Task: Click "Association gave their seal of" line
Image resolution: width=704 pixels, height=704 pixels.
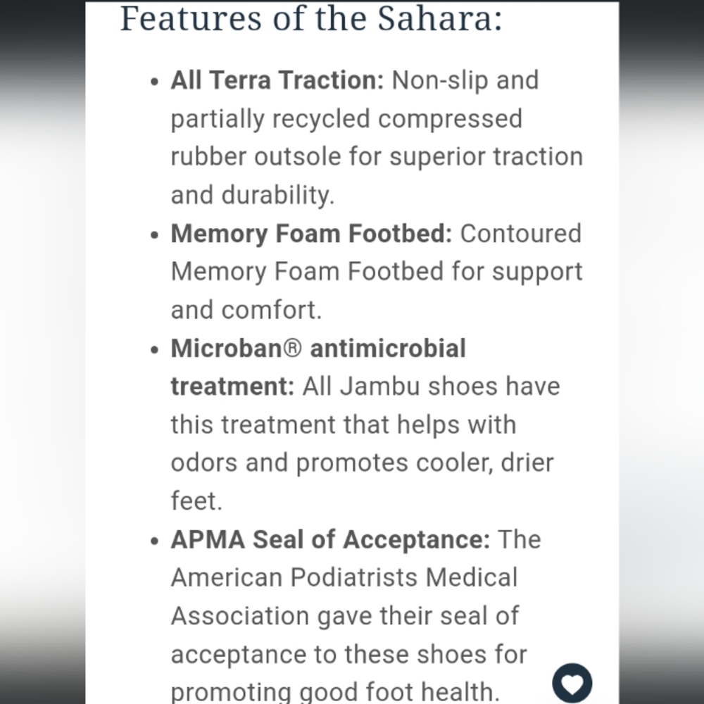Action: pyautogui.click(x=345, y=616)
